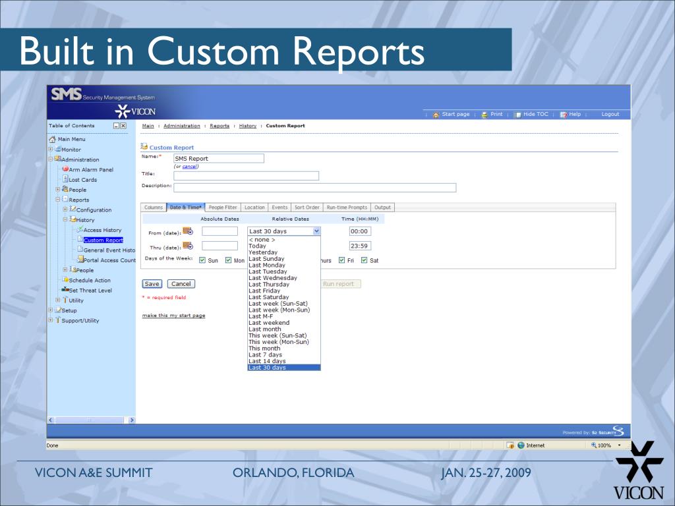675x506 pixels.
Task: Click the Internet zone globe icon
Action: tap(521, 445)
